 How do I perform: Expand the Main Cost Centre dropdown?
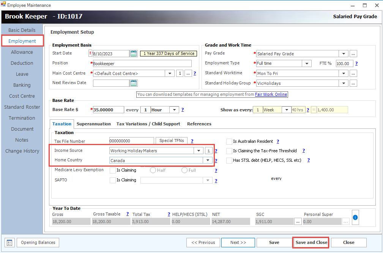[x=170, y=73]
